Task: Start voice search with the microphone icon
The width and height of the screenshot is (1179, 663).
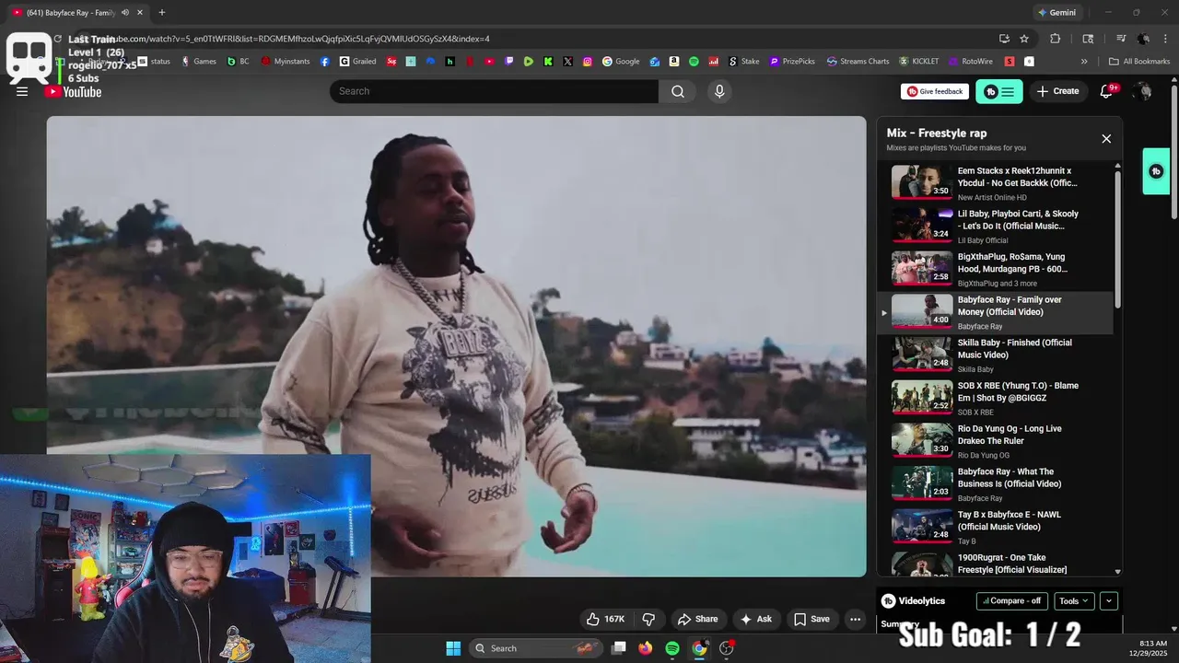Action: (x=719, y=91)
